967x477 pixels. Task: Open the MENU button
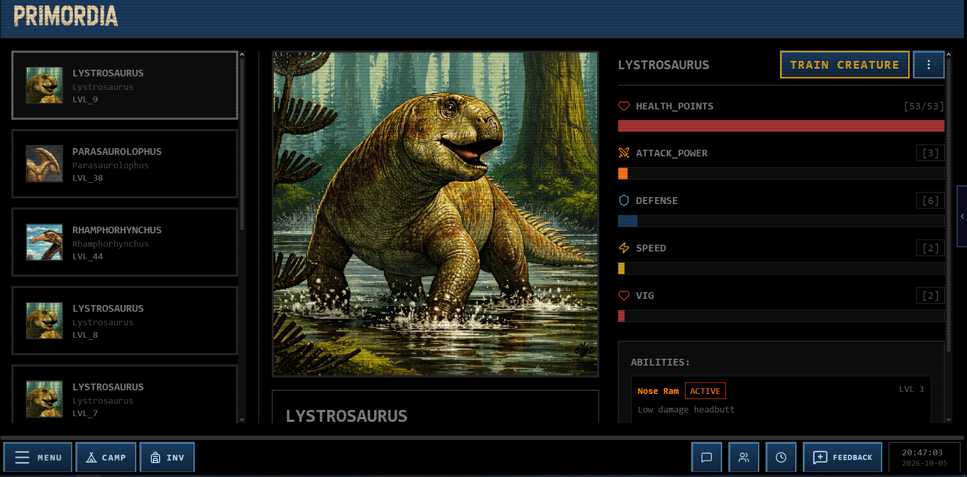click(x=38, y=457)
